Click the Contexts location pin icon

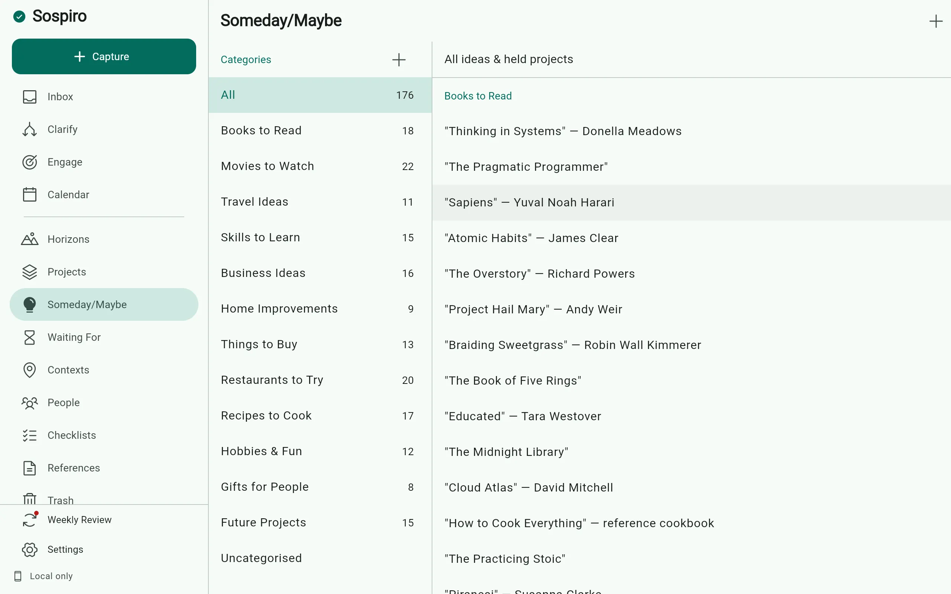pos(29,370)
